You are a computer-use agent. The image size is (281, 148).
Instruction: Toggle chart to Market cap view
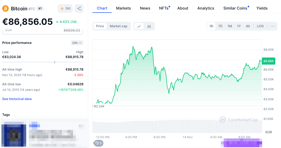click(118, 26)
